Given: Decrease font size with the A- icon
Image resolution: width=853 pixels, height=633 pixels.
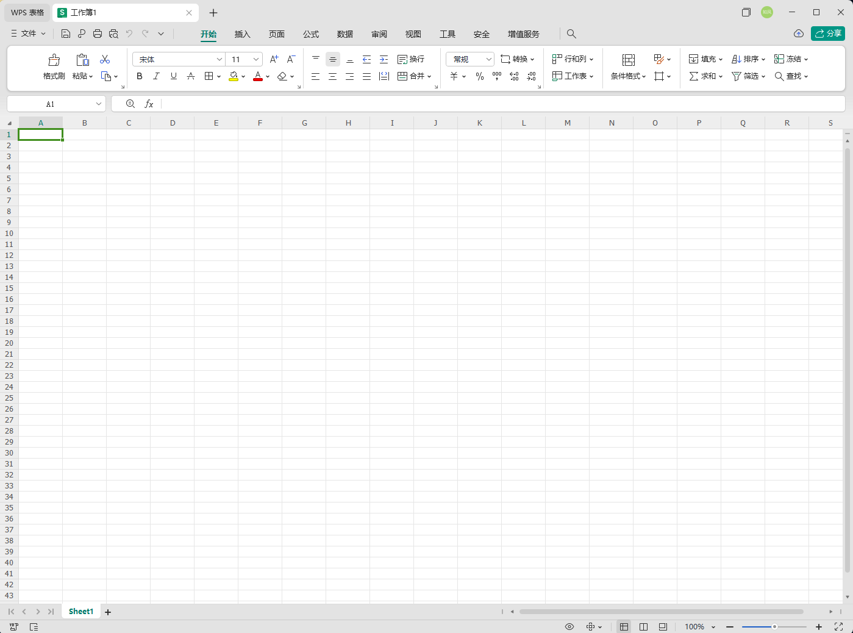Looking at the screenshot, I should coord(291,59).
